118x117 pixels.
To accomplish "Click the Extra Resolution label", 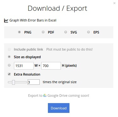I will pyautogui.click(x=27, y=74).
